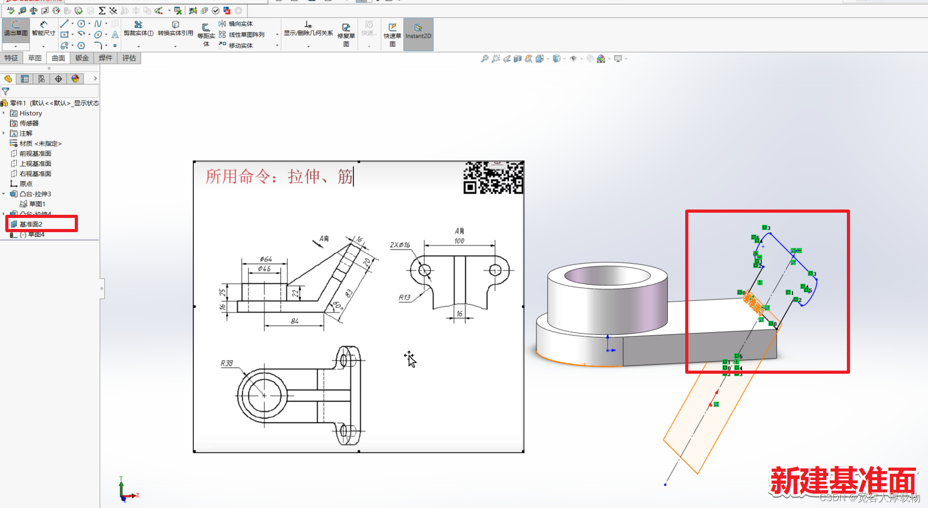Switch to the 评估 (Evaluate) tab
928x508 pixels.
coord(129,58)
